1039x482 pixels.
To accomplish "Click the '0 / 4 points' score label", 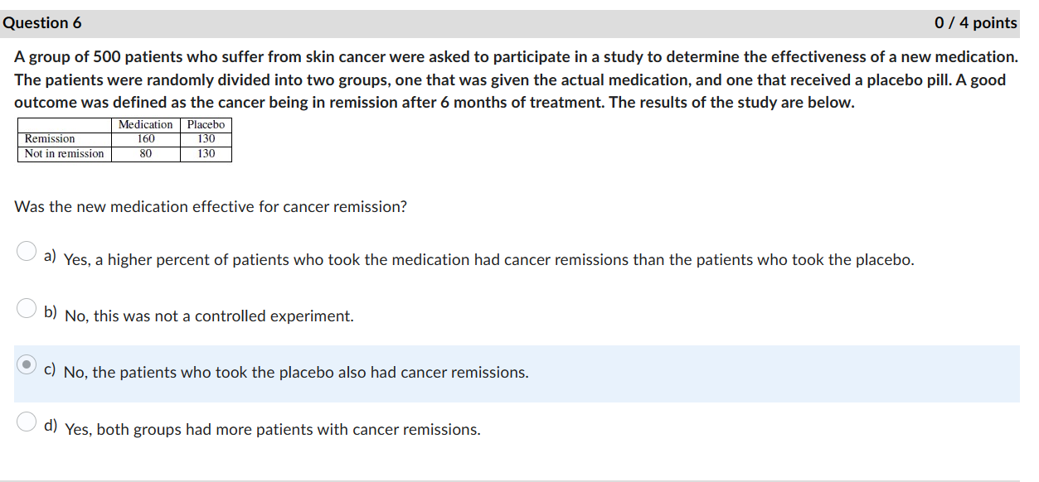I will click(975, 23).
